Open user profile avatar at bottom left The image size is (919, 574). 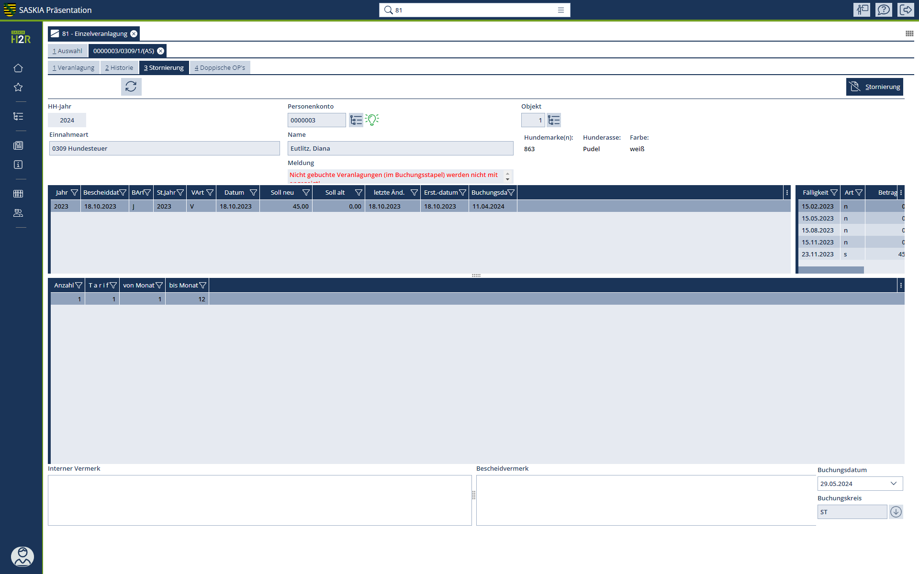click(x=22, y=557)
